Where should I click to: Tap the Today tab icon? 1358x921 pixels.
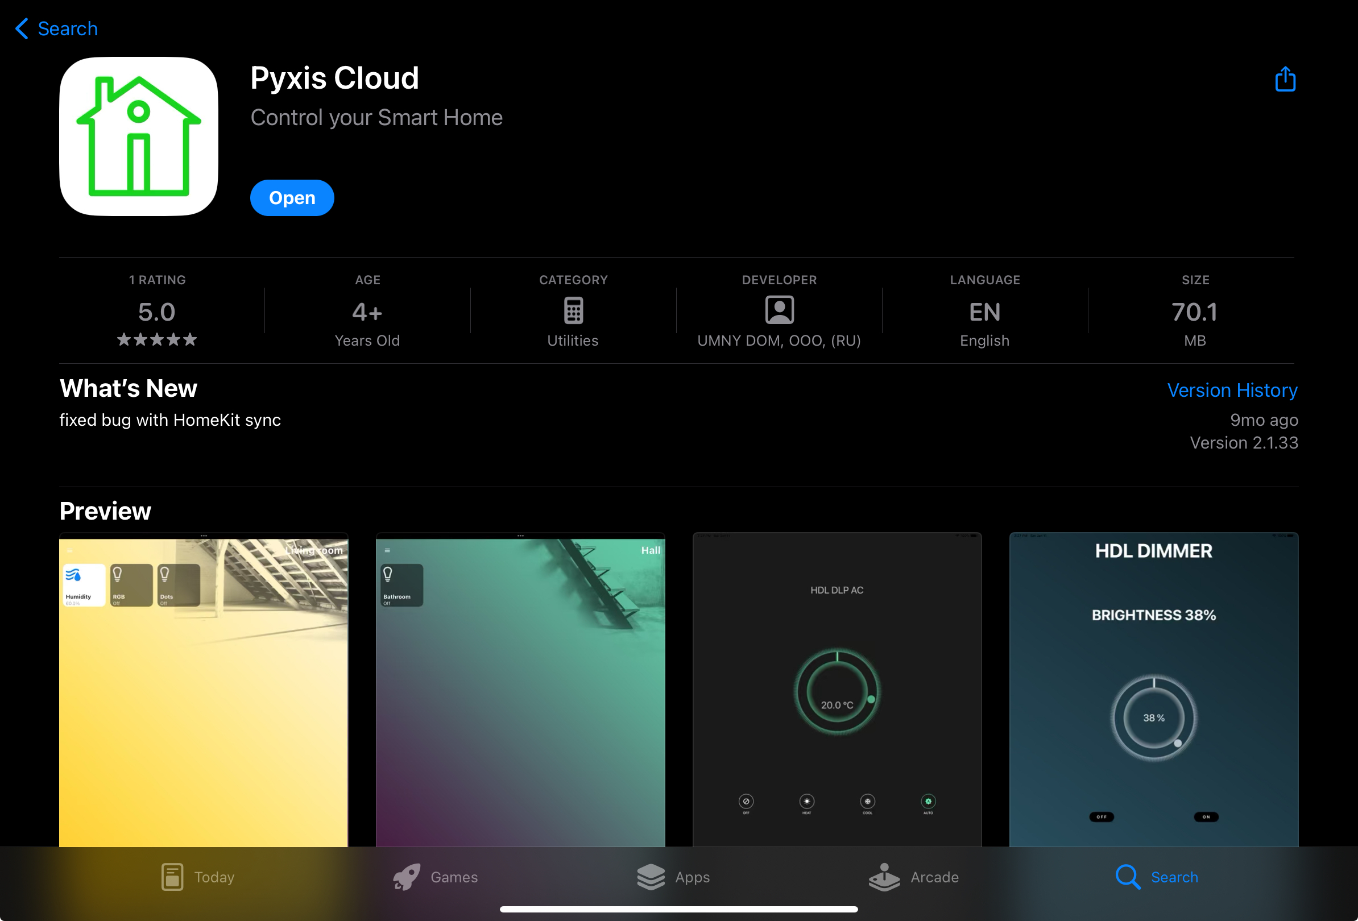pos(172,877)
